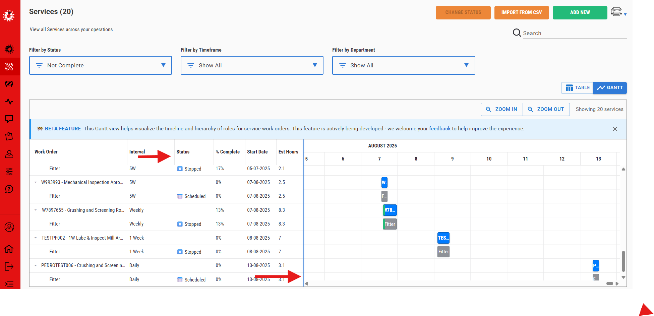Image resolution: width=654 pixels, height=316 pixels.
Task: Focus the Search input field
Action: pyautogui.click(x=575, y=33)
